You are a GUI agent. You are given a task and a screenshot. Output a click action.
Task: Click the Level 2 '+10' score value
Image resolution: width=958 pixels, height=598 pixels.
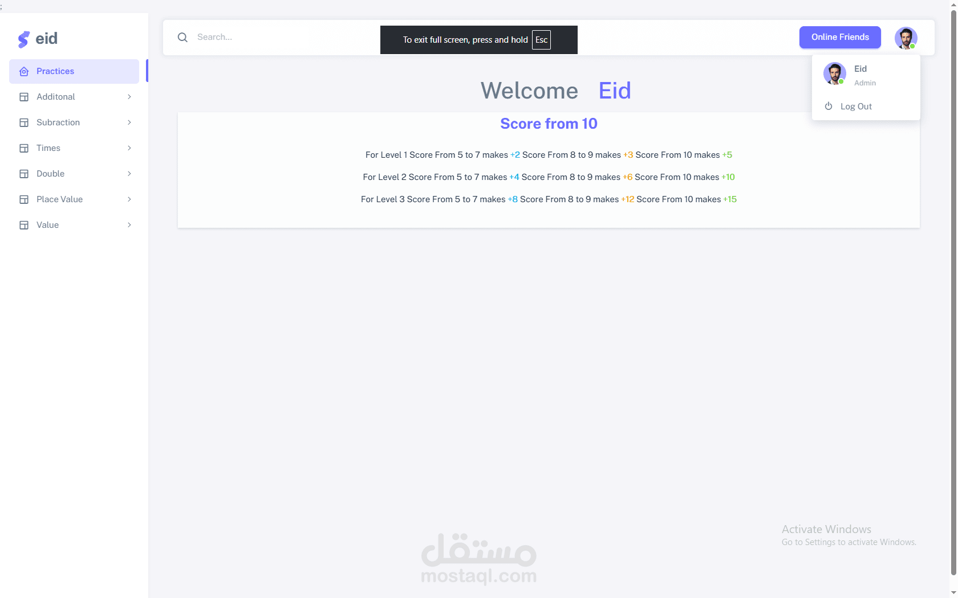click(x=728, y=177)
